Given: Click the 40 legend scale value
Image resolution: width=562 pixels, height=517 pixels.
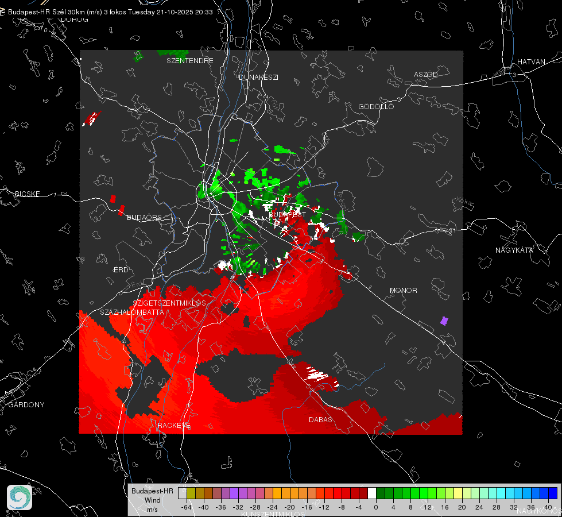Looking at the screenshot, I should point(548,507).
